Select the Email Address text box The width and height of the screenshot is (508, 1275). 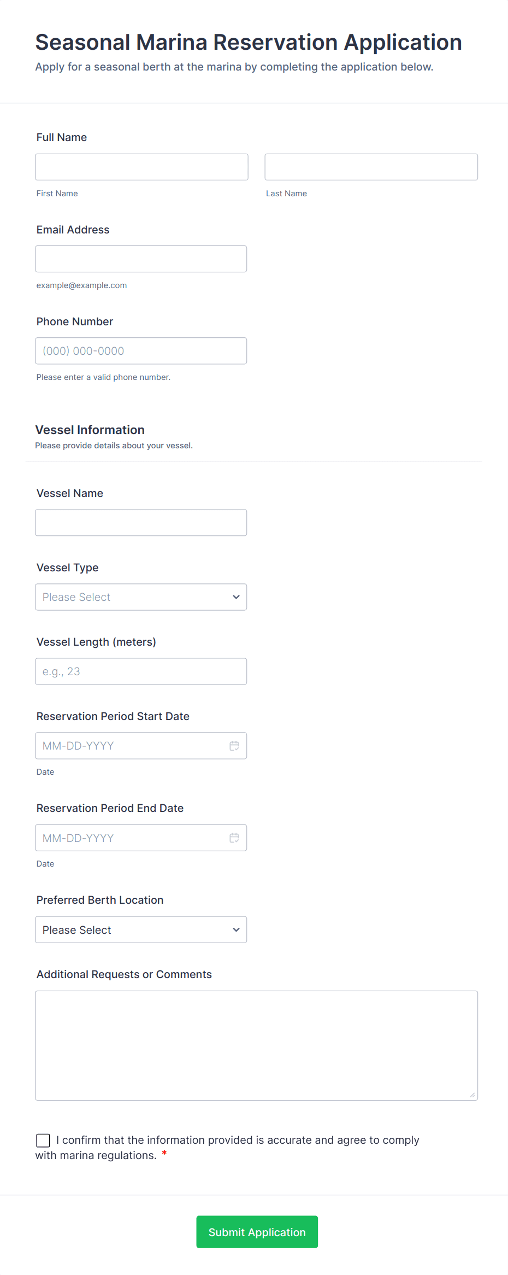pyautogui.click(x=141, y=259)
